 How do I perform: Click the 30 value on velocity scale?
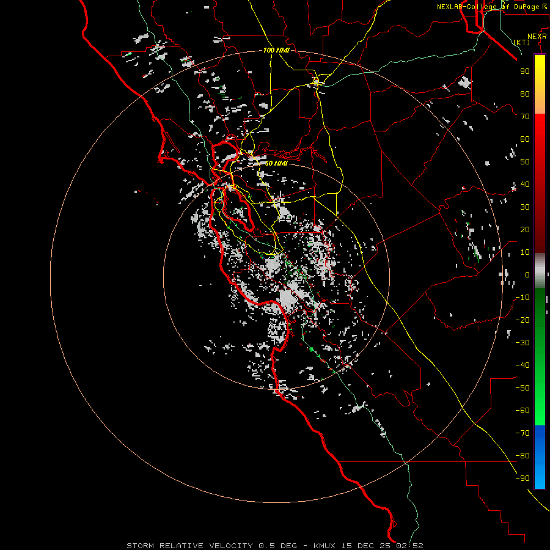click(x=525, y=207)
